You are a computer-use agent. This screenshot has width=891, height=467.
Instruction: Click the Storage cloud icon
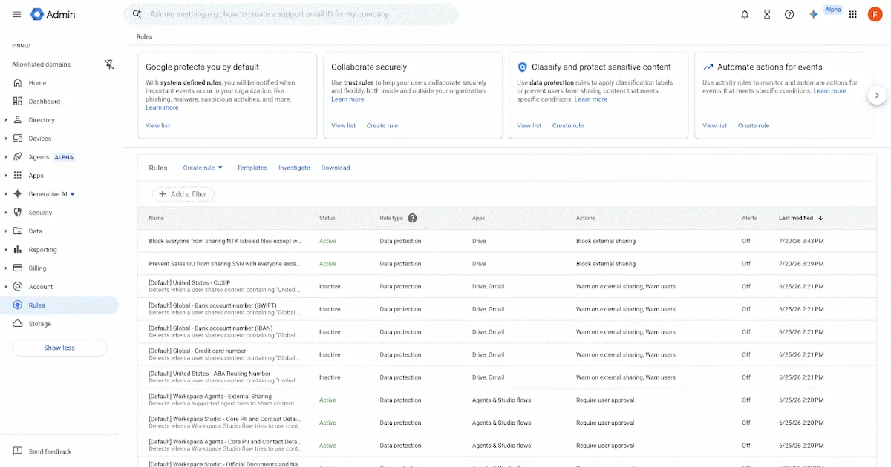(x=18, y=324)
